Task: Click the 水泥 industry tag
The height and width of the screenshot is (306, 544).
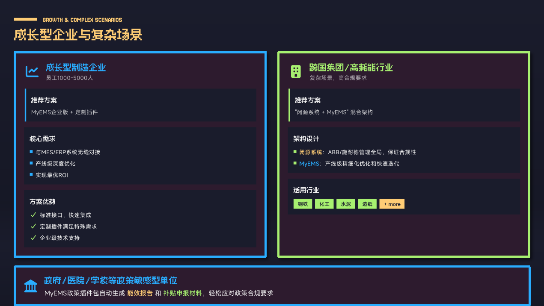Action: click(346, 204)
